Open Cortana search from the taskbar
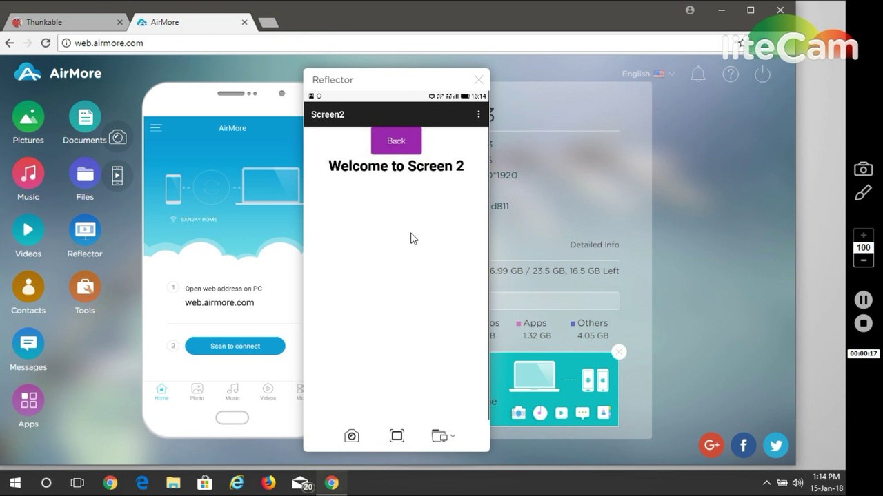This screenshot has height=496, width=883. [x=46, y=483]
